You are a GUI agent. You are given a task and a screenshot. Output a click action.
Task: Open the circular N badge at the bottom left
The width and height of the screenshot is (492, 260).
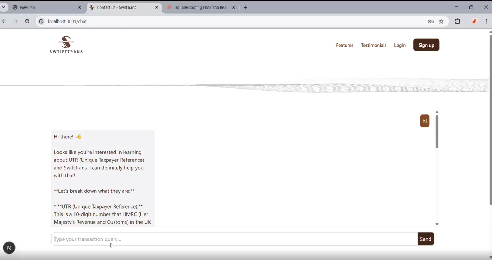(x=9, y=248)
